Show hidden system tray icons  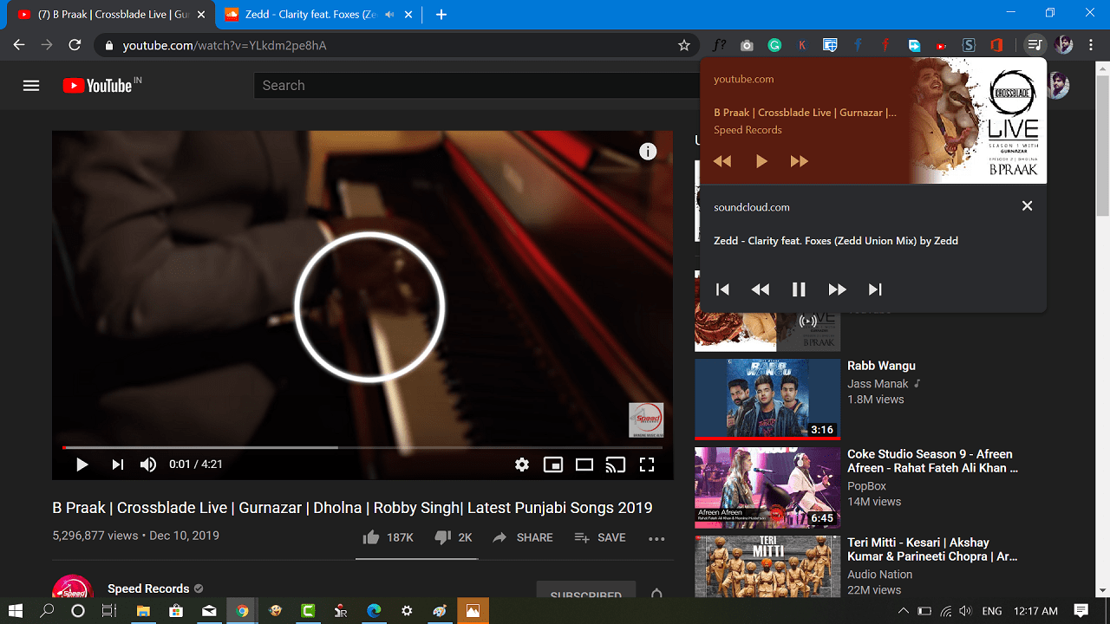pos(904,611)
